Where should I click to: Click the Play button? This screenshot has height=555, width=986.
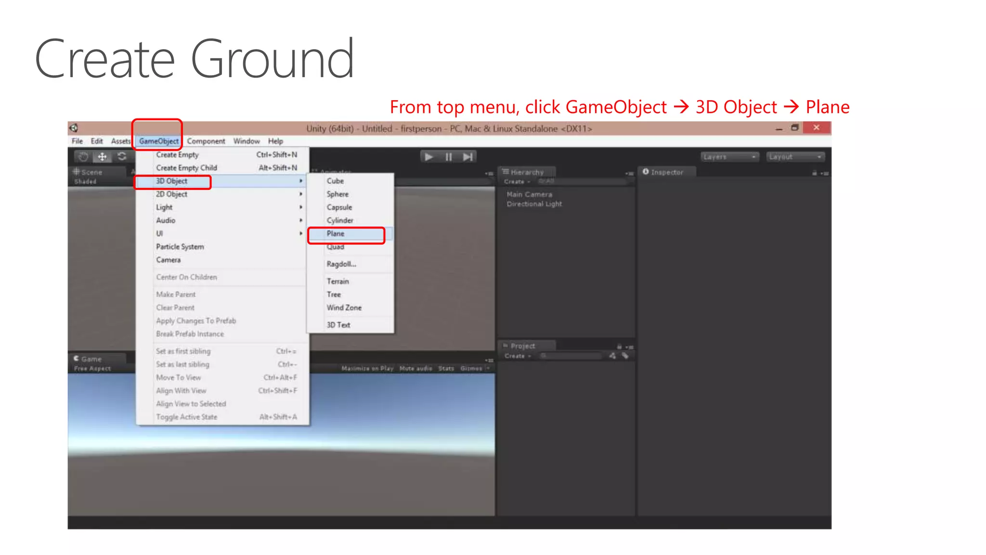coord(428,157)
